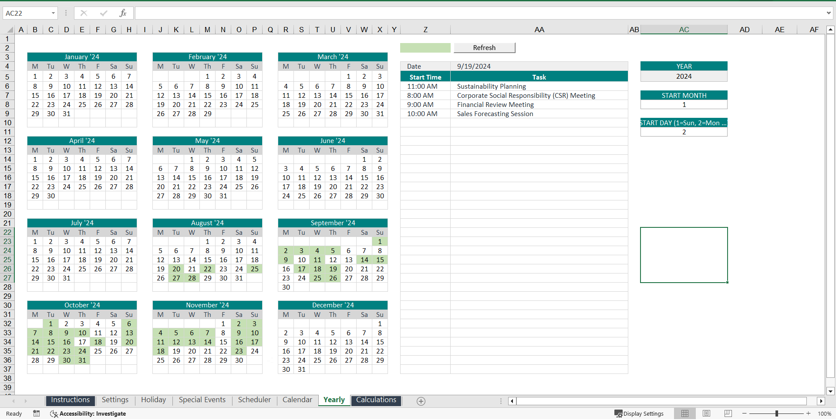Click the macro recording icon in status bar

tap(37, 413)
